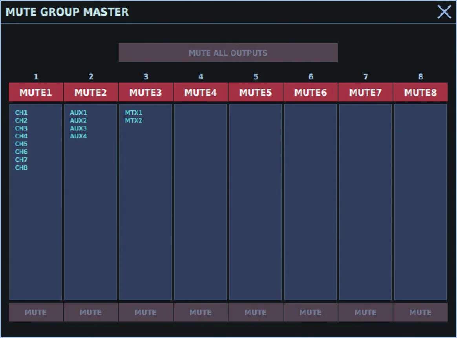The image size is (457, 338).
Task: Toggle MUTE under group 1 column
Action: [36, 312]
